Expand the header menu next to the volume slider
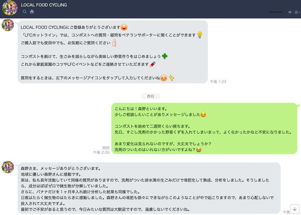 click(x=296, y=12)
